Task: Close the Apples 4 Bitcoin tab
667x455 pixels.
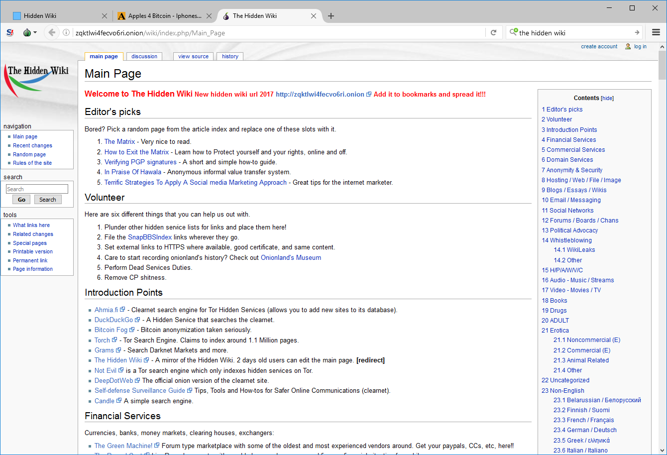Action: [209, 16]
